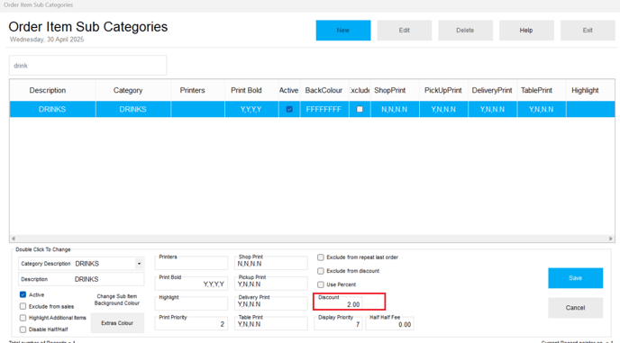This screenshot has height=343, width=620.
Task: Click the PickUpPrint column header
Action: pyautogui.click(x=443, y=90)
